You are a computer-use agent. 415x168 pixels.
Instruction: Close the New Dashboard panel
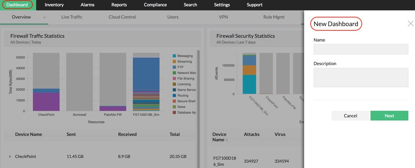pyautogui.click(x=410, y=24)
